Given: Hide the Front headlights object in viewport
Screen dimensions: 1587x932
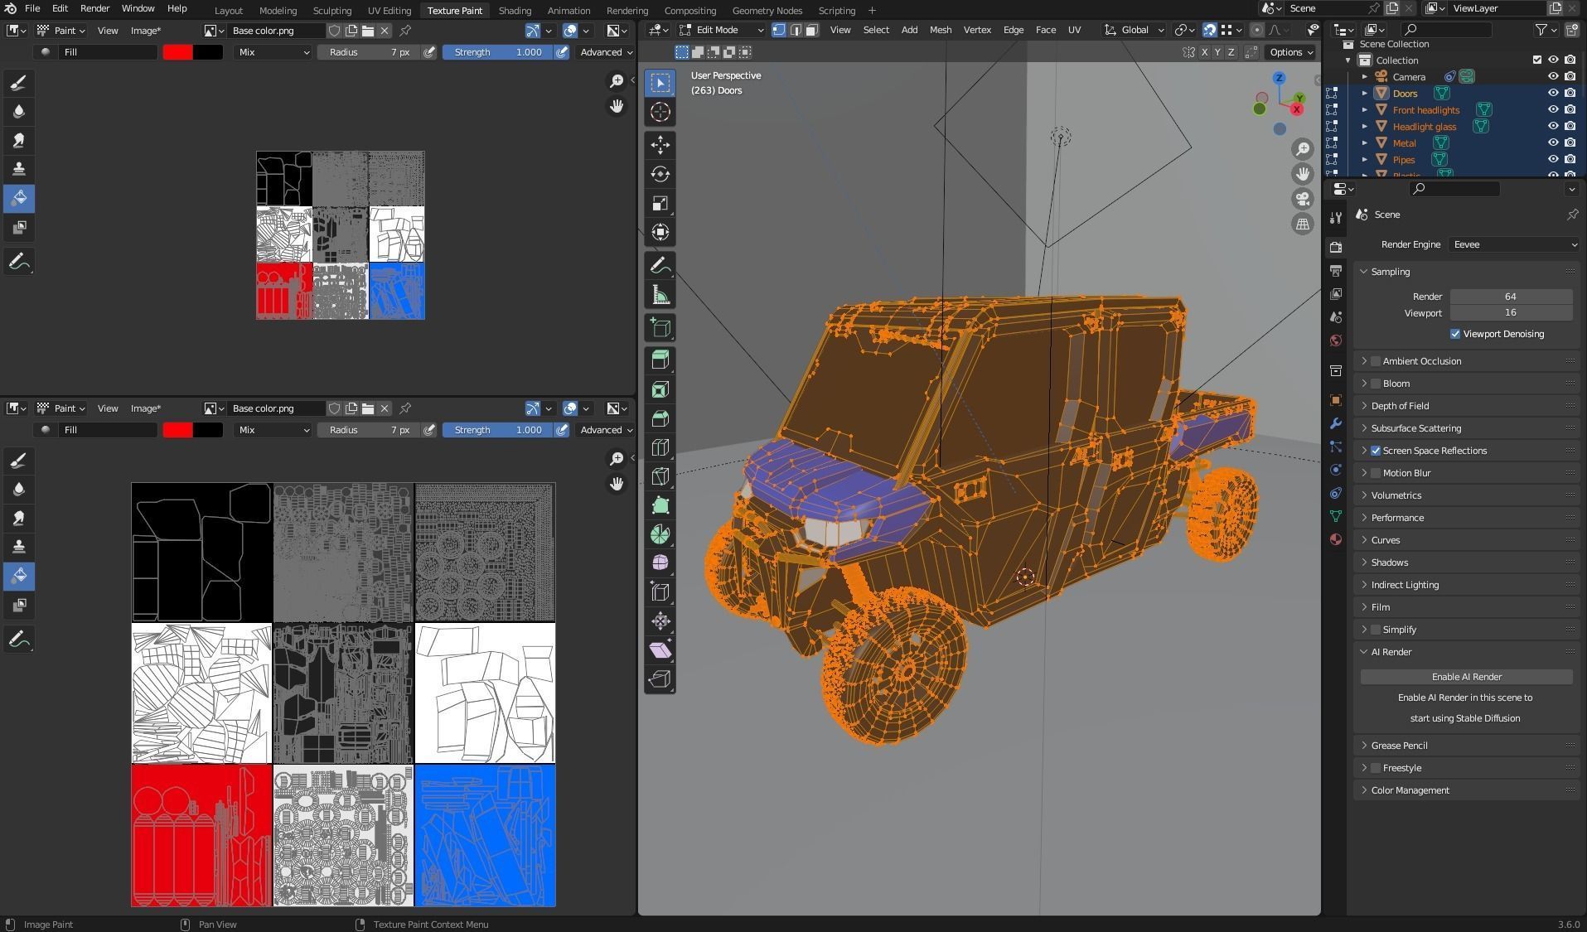Looking at the screenshot, I should 1553,109.
